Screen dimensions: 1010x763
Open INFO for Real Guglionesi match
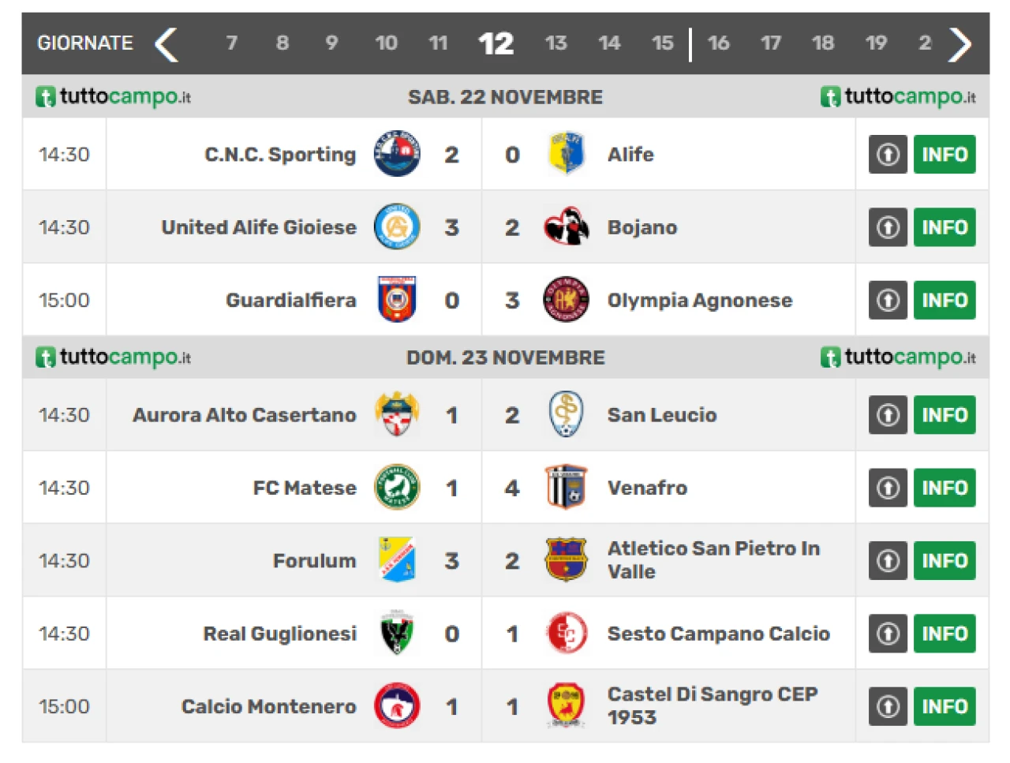945,634
